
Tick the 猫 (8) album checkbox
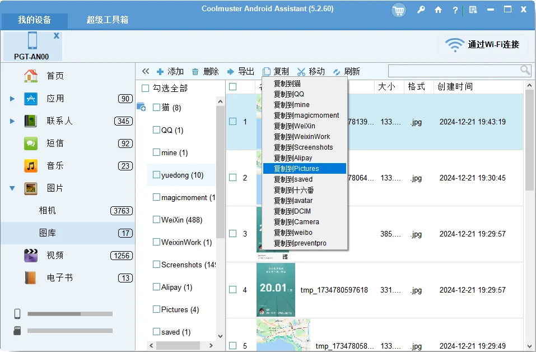[x=156, y=108]
